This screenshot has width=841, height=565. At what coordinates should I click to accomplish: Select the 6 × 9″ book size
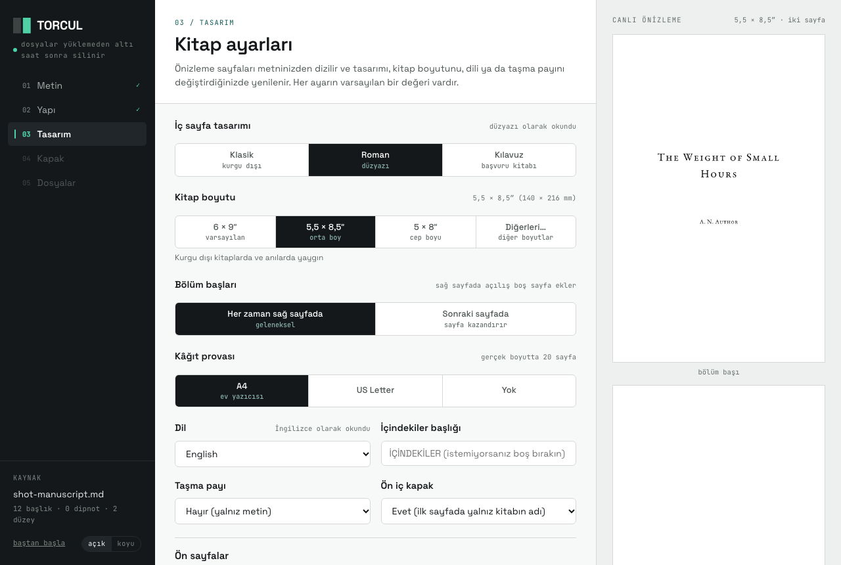click(x=225, y=232)
